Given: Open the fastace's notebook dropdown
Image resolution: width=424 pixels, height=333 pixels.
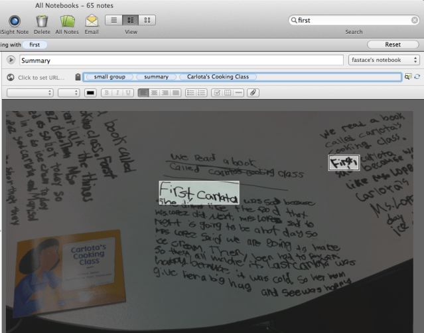Looking at the screenshot, I should (x=384, y=60).
